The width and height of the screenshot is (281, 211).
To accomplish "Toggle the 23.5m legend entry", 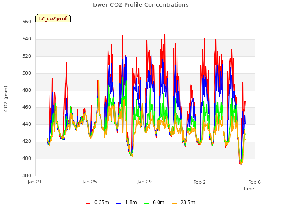I will click(184, 202).
